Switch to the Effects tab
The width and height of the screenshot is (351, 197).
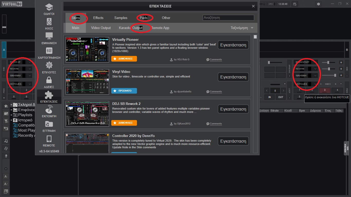(x=98, y=18)
